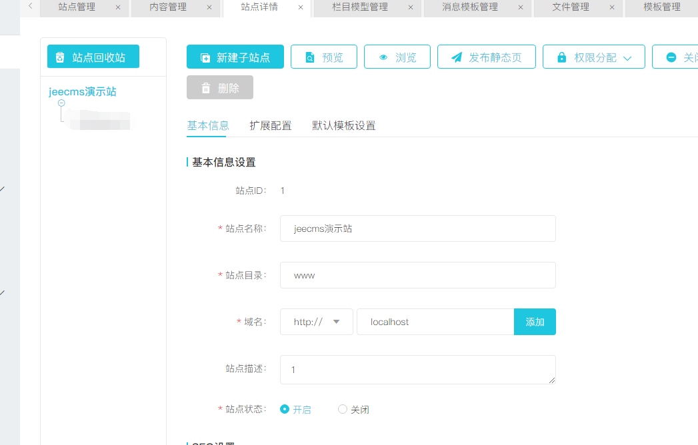Click the recycle bin icon on 站点回收站
Image resolution: width=698 pixels, height=445 pixels.
[61, 57]
